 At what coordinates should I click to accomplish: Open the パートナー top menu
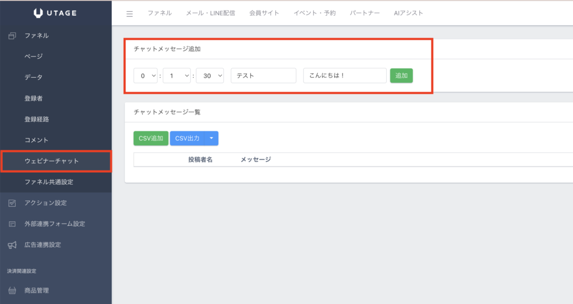click(365, 13)
